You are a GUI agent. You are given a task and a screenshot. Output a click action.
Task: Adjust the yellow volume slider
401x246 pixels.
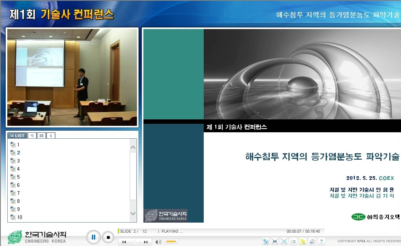point(171,242)
